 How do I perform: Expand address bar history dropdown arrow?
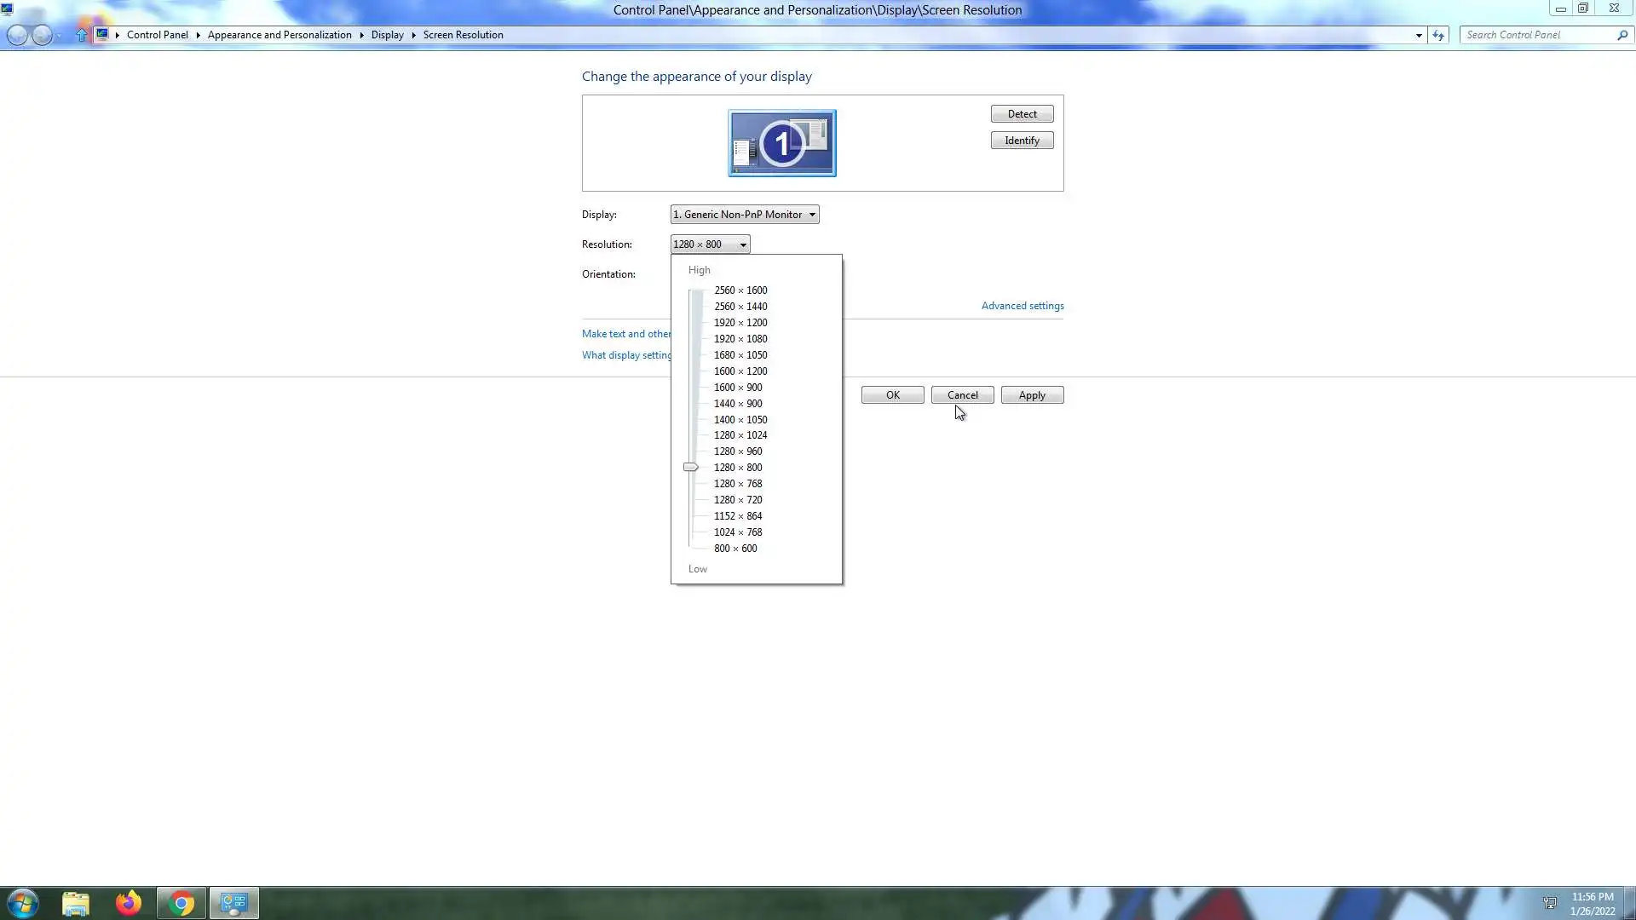(x=1419, y=35)
